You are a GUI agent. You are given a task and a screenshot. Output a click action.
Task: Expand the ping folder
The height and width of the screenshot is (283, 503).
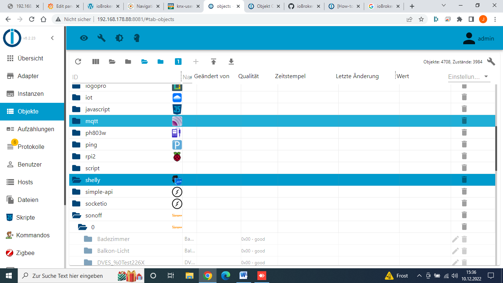76,144
